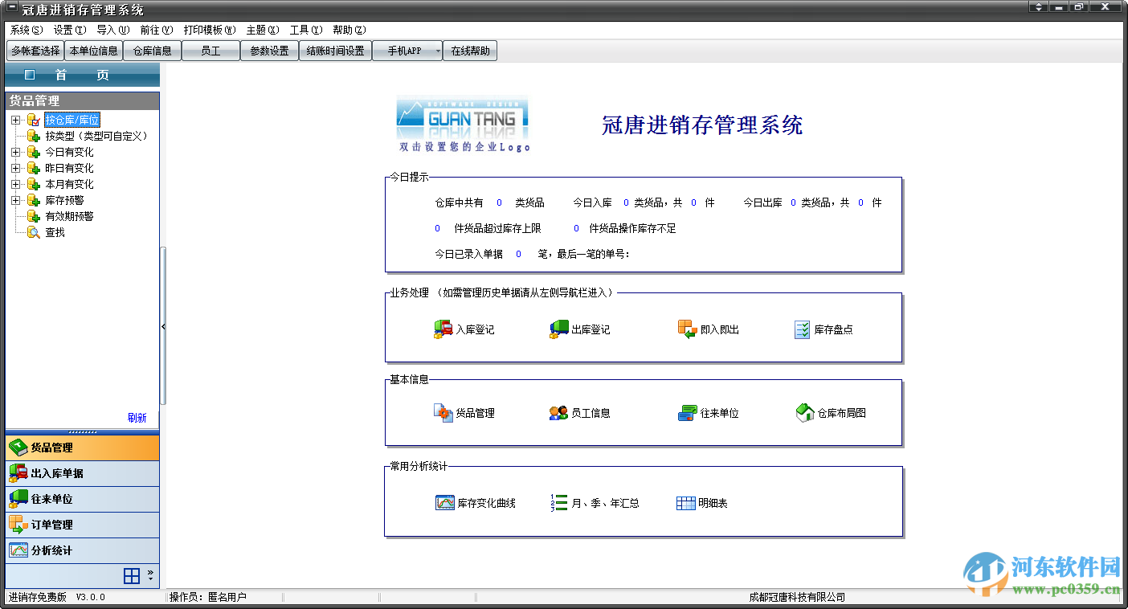
Task: Click the 参数设置 toolbar button
Action: pyautogui.click(x=270, y=51)
